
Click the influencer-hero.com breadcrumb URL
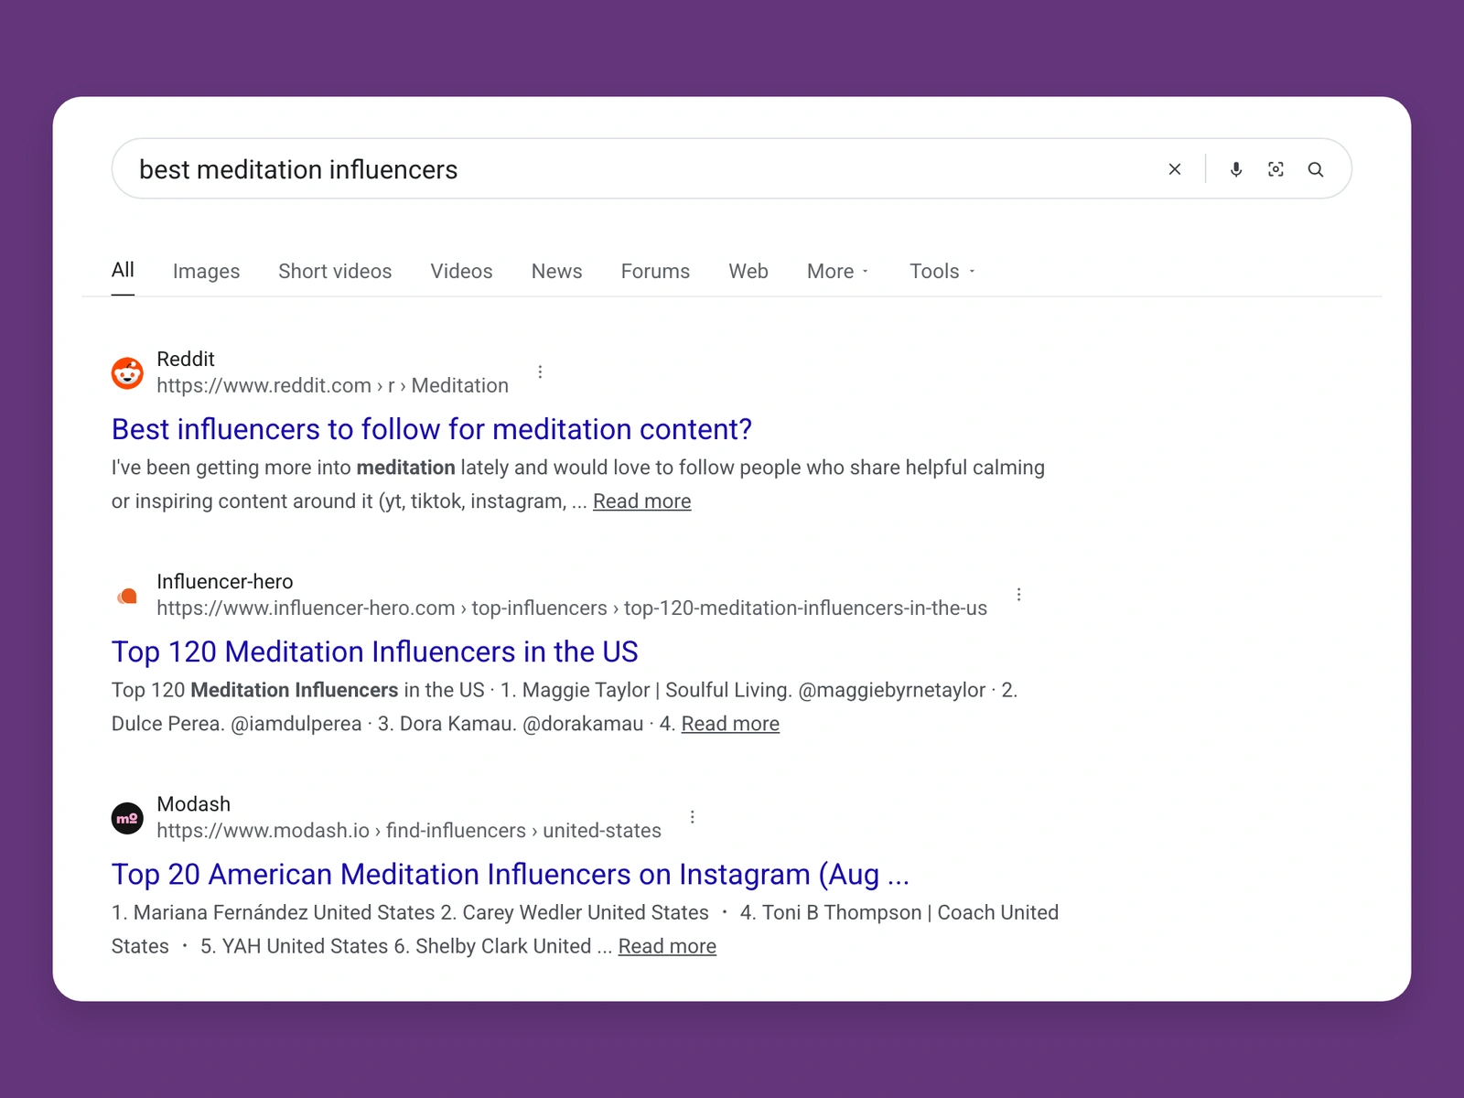[x=572, y=608]
